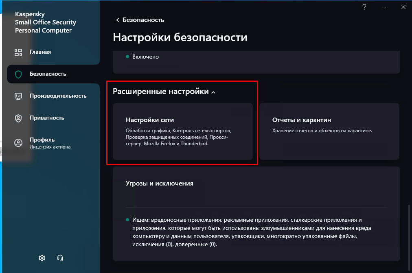The width and height of the screenshot is (412, 273).
Task: Click the Profile person icon
Action: [x=18, y=143]
